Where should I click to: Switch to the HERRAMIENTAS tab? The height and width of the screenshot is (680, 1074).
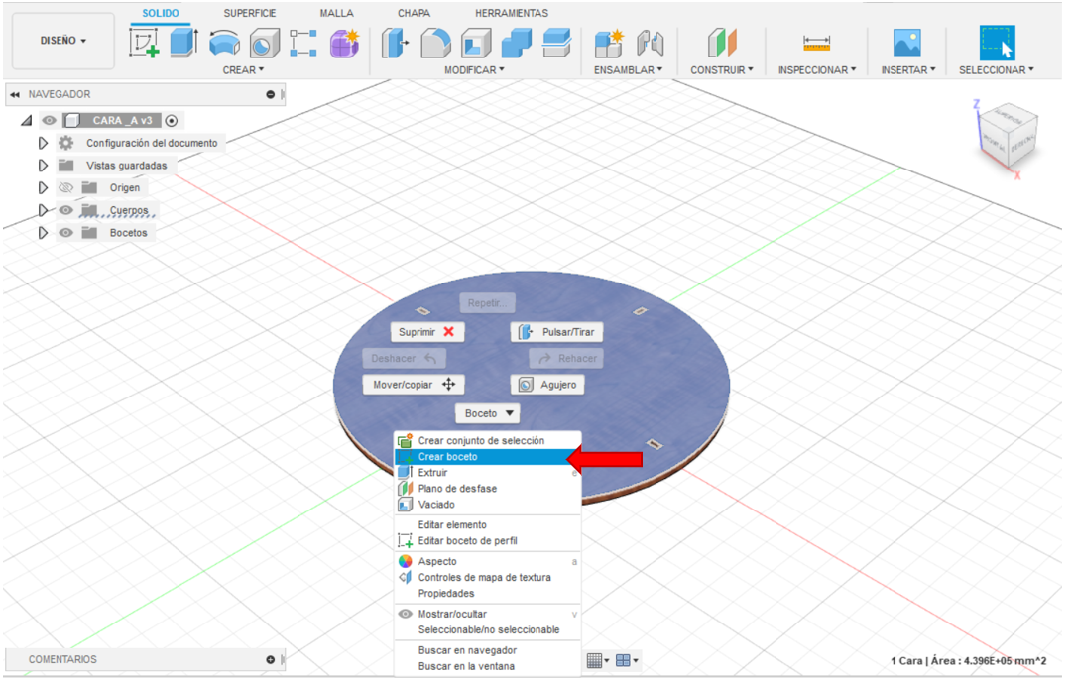512,13
